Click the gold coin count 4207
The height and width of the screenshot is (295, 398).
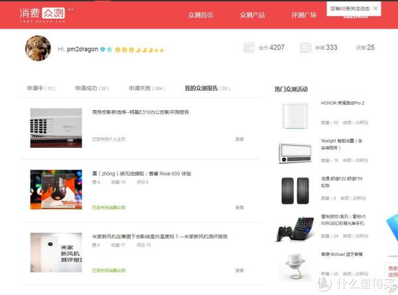point(277,48)
